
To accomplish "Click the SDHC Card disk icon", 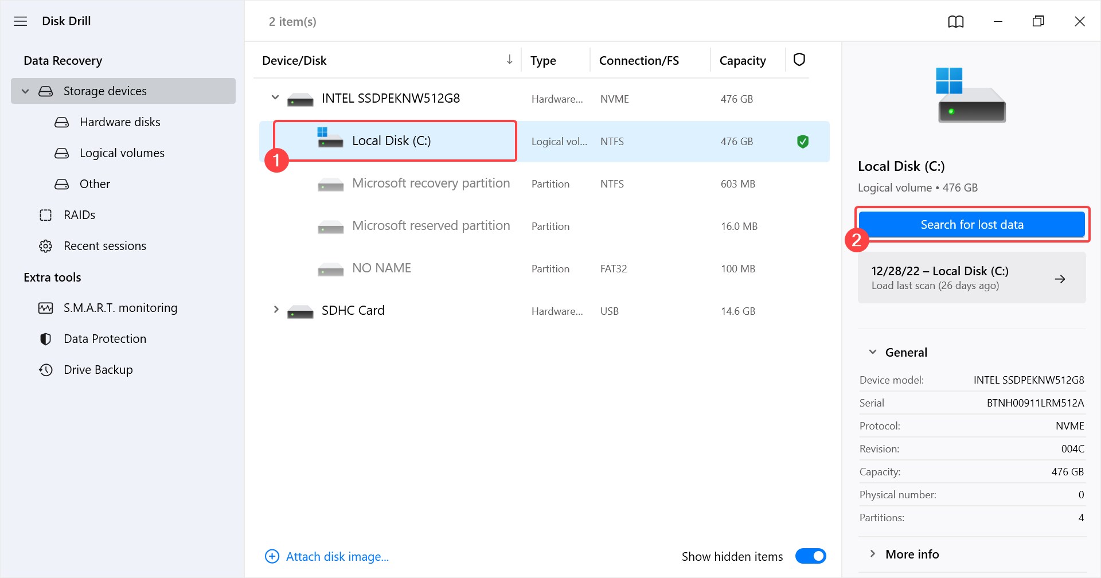I will (x=300, y=312).
